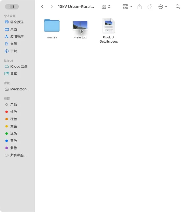Click the shared folder icon beside 共享

coord(7,74)
